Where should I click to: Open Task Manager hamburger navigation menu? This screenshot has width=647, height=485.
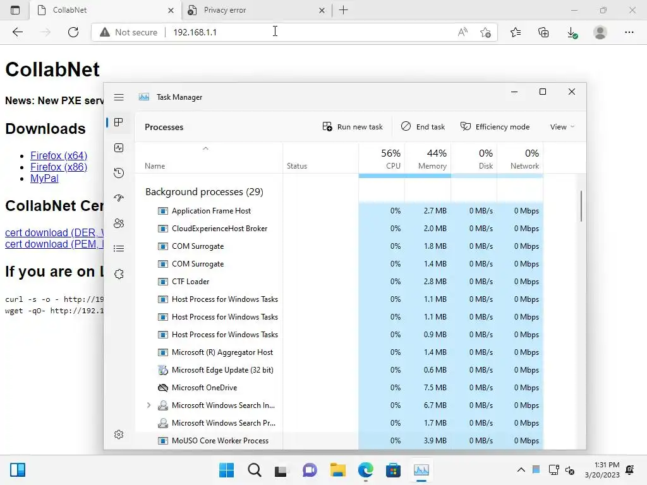119,97
